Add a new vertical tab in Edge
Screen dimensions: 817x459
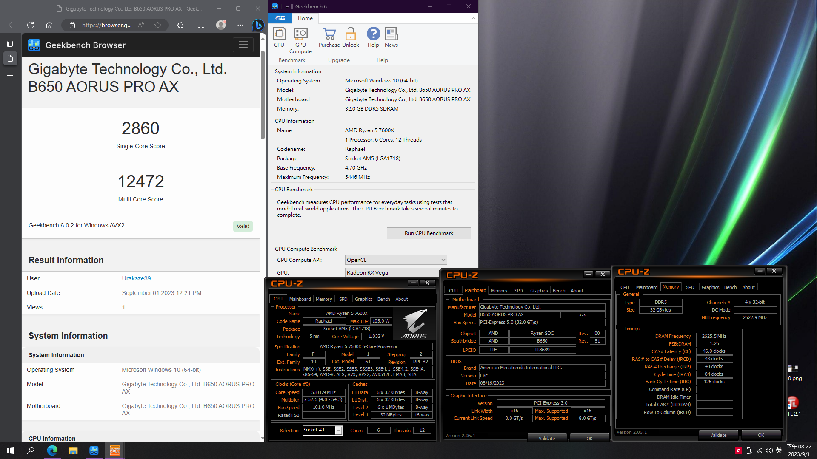10,76
